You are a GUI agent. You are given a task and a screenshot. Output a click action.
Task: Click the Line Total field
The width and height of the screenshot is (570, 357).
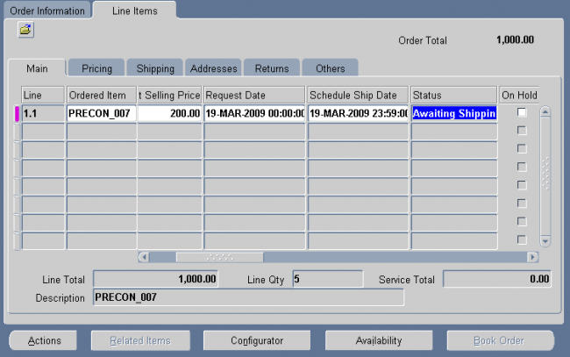[x=155, y=279]
